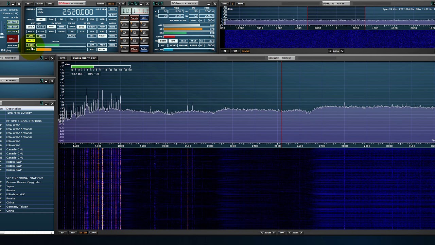
Task: Switch Aux SP to SP+WF view
Action: point(245,51)
